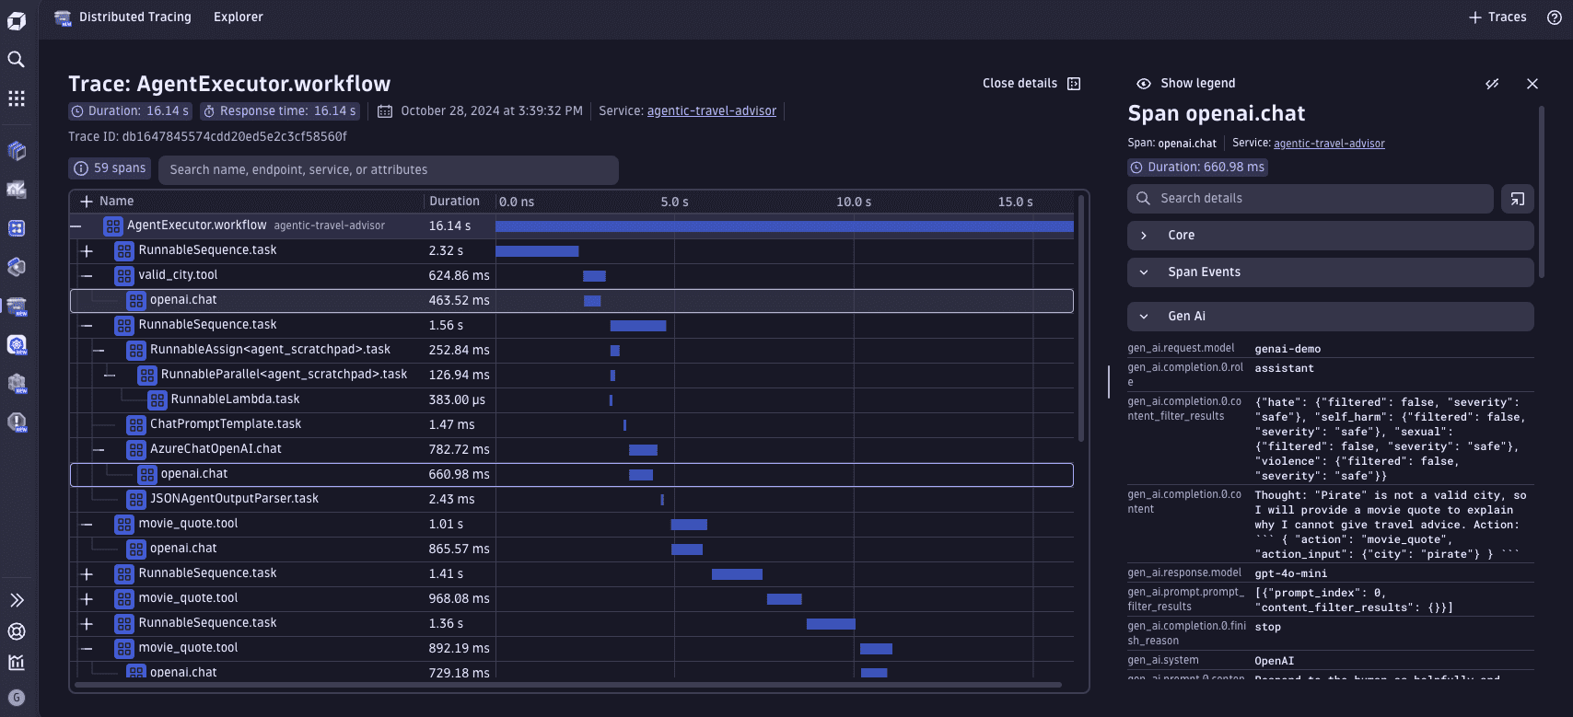Expand the sidebar with double chevron icon
Viewport: 1573px width, 717px height.
coord(17,600)
